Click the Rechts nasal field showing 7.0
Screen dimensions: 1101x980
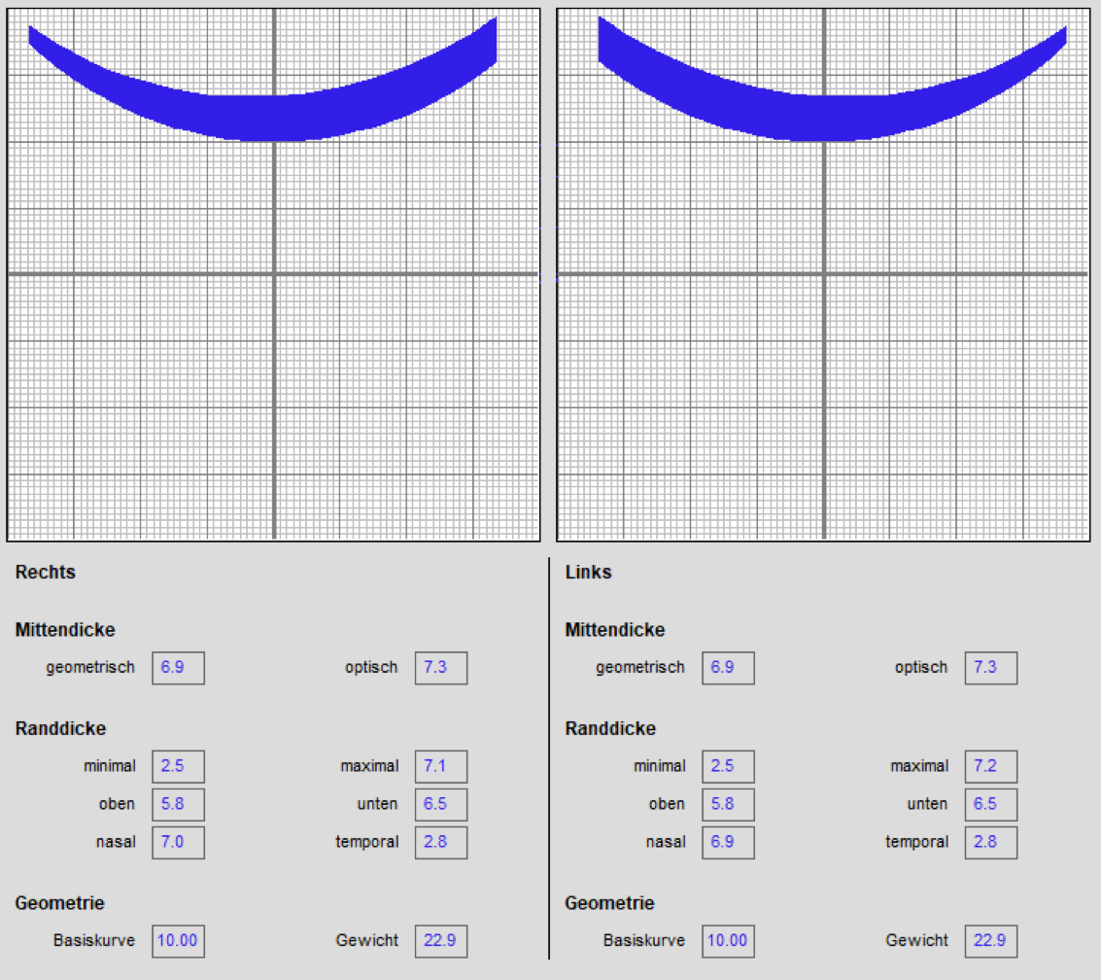(178, 843)
